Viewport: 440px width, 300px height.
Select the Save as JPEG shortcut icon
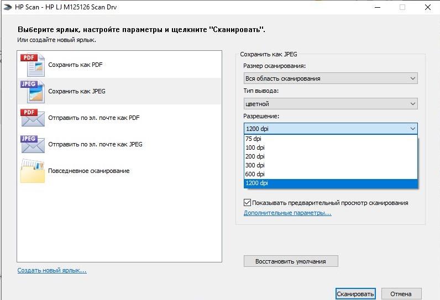[32, 91]
